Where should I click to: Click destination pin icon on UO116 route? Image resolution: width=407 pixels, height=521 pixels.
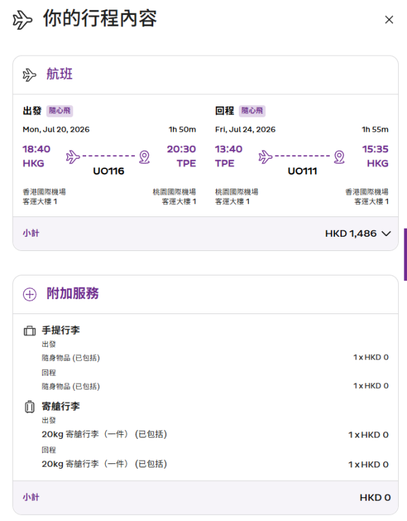pos(144,157)
